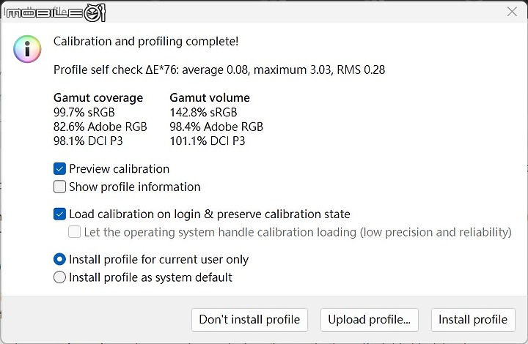
Task: Select Install profile for current user only
Action: tap(59, 259)
